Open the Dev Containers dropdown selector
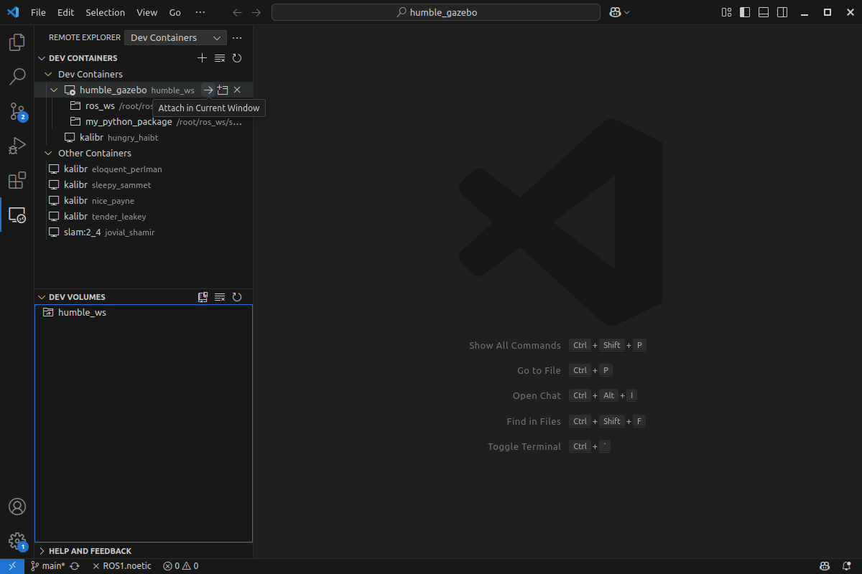 (175, 38)
